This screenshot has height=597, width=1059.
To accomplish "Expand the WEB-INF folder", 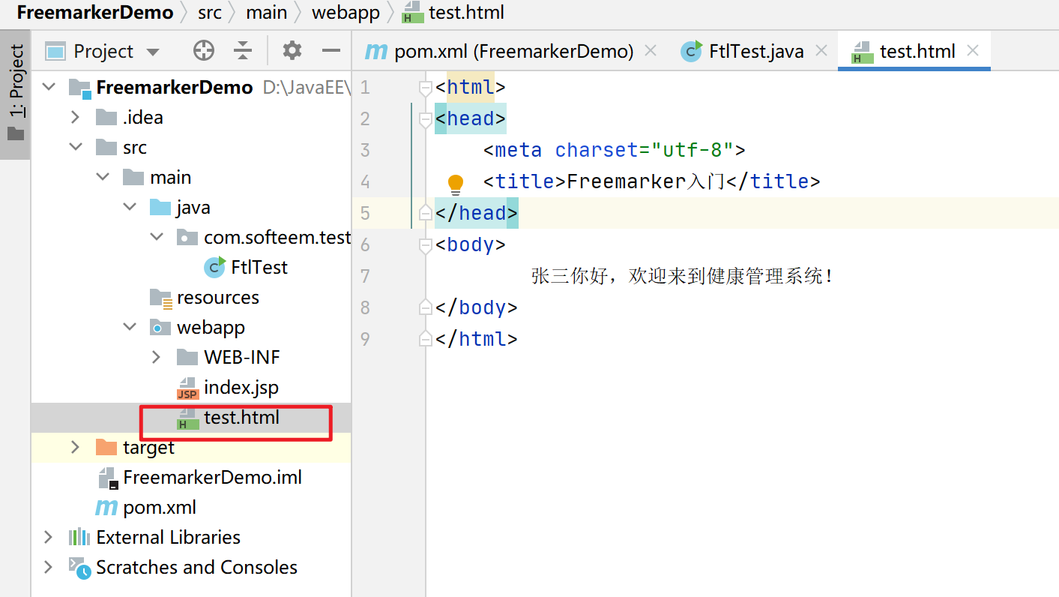I will [x=157, y=357].
